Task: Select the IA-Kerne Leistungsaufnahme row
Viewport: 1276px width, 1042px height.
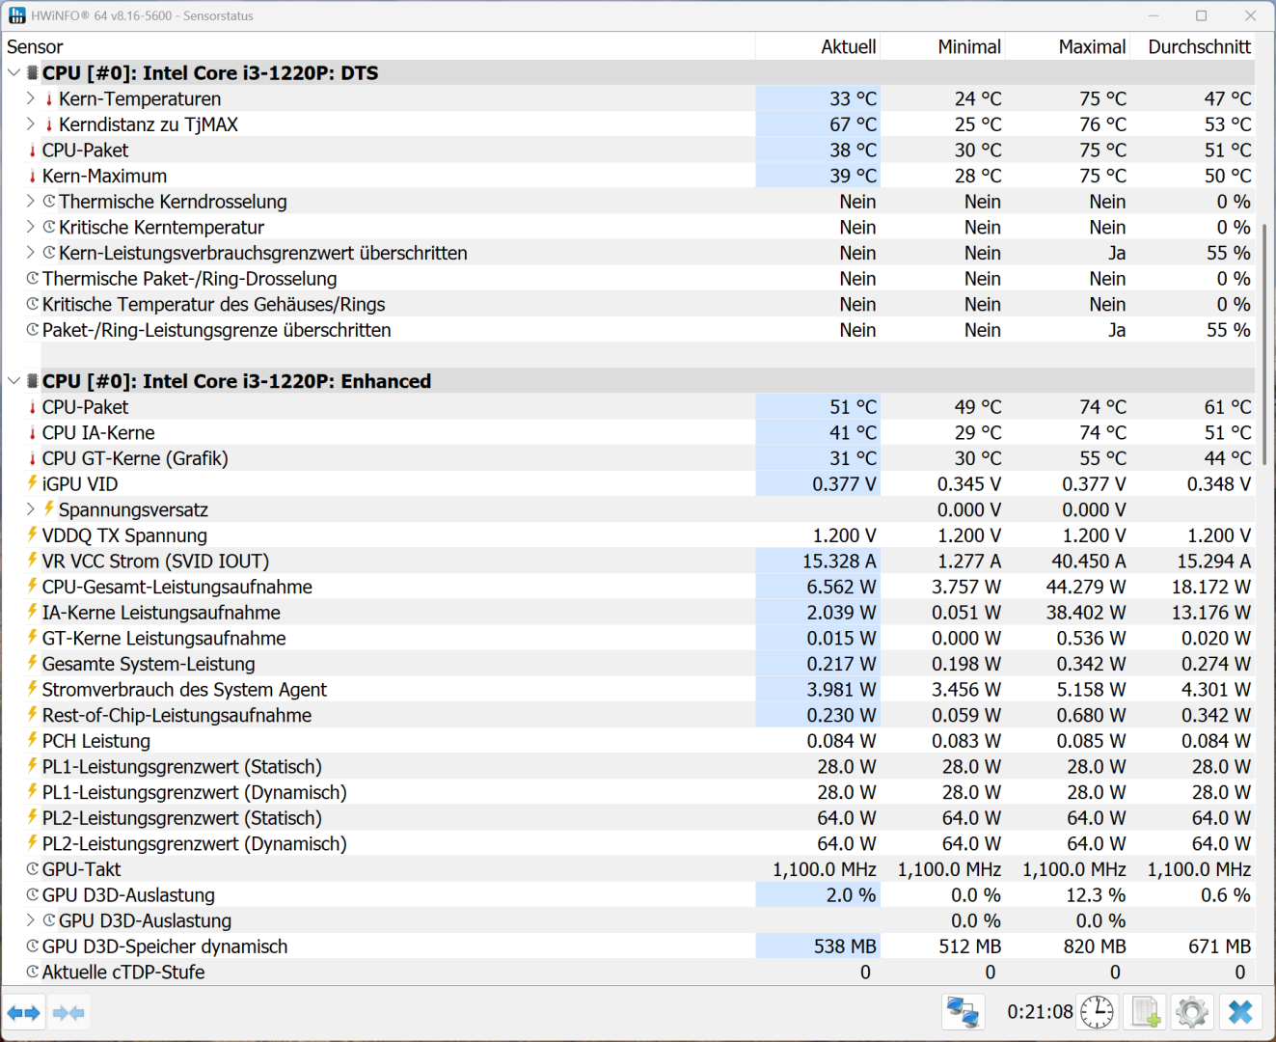Action: pos(629,613)
